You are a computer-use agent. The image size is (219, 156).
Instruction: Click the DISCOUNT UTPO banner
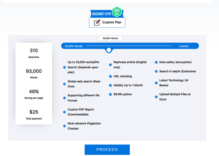coord(101,14)
